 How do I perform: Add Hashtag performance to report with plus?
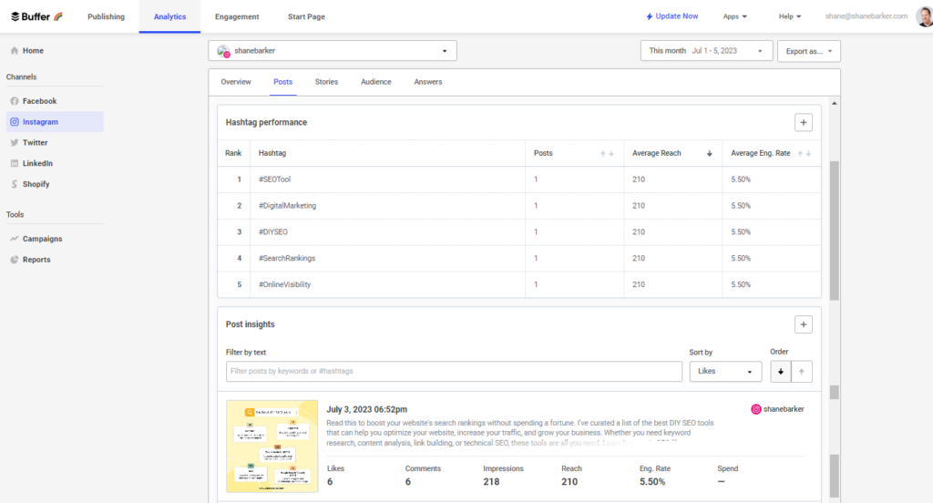(804, 123)
